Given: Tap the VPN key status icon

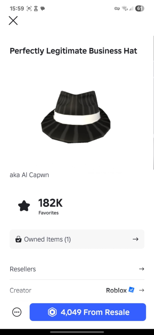Looking at the screenshot, I should click(117, 9).
